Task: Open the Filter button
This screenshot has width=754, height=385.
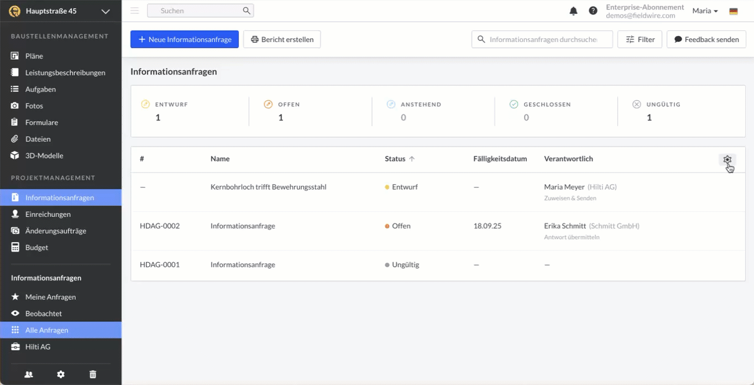Action: [640, 39]
